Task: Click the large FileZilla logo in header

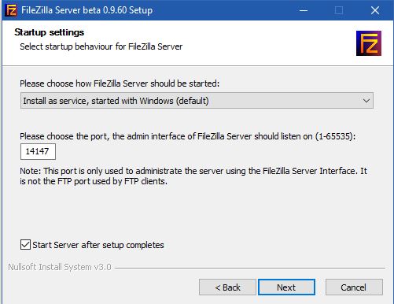Action: click(369, 43)
